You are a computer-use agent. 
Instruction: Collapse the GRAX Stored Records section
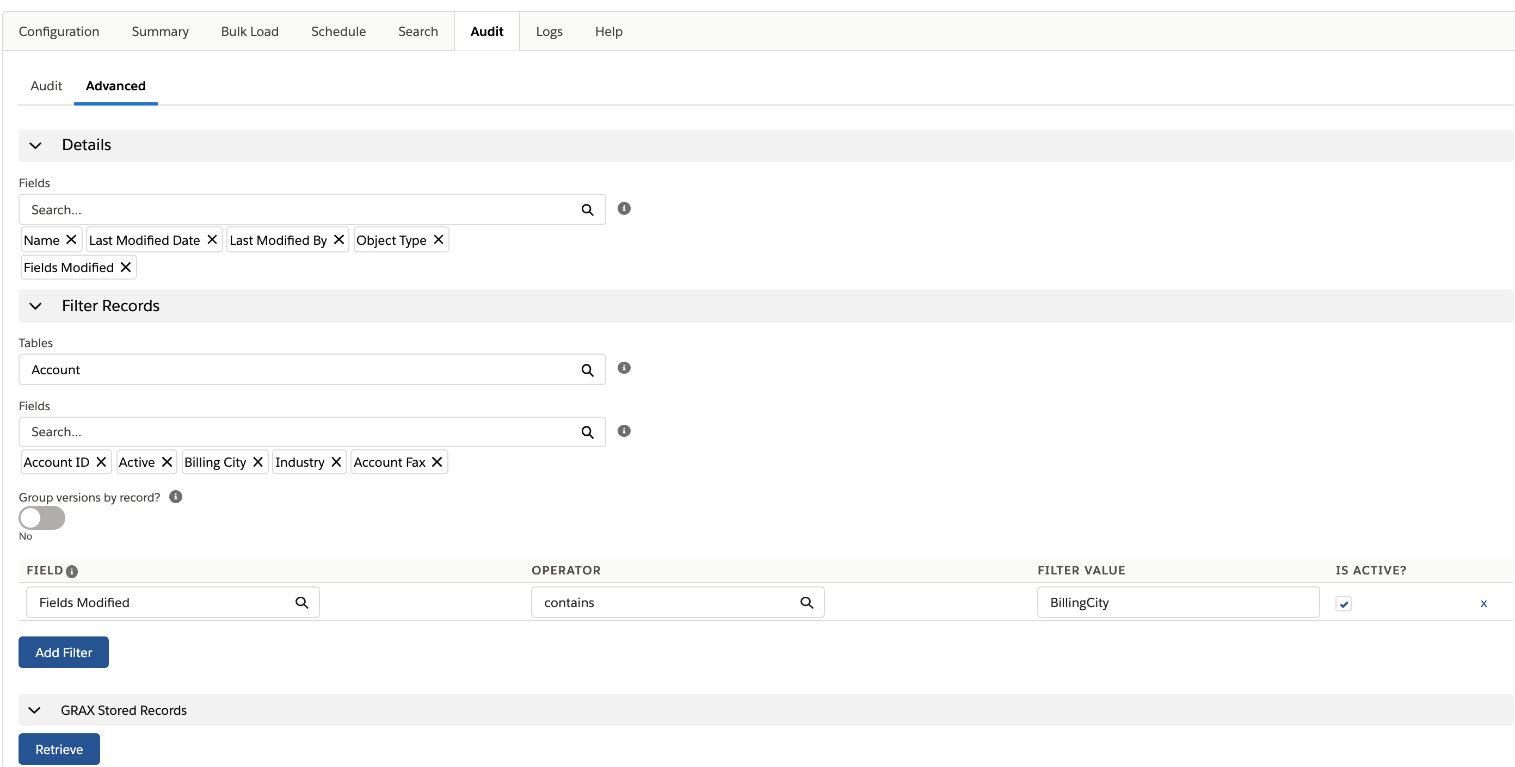pos(34,710)
